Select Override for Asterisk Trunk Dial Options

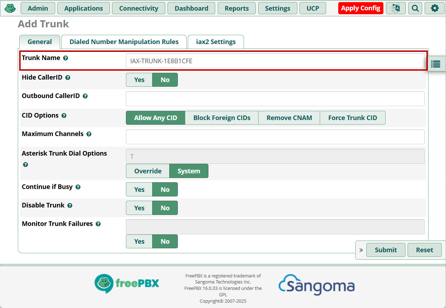point(148,171)
